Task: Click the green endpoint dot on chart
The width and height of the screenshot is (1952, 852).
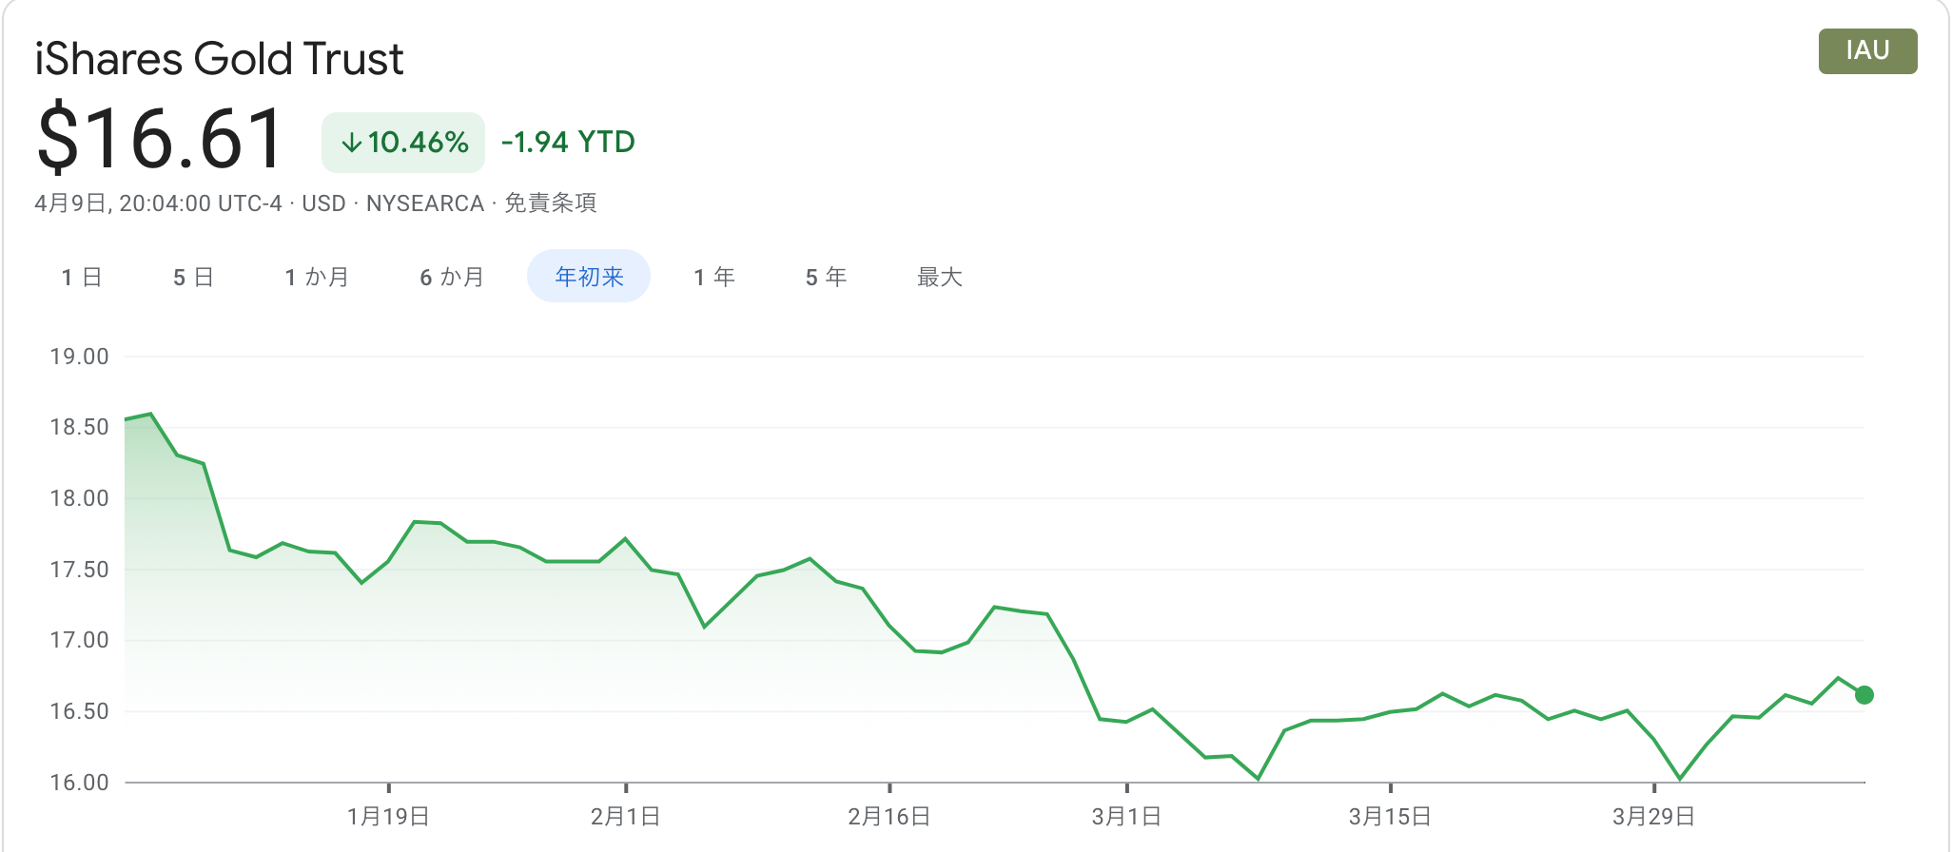Action: tap(1864, 695)
